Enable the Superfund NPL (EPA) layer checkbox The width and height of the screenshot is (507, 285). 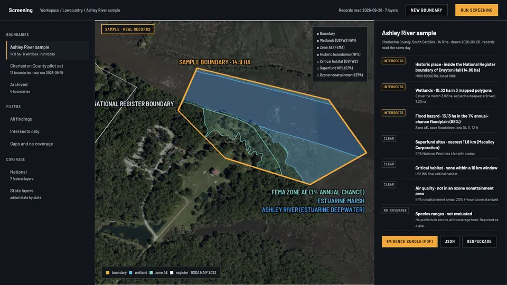[318, 68]
